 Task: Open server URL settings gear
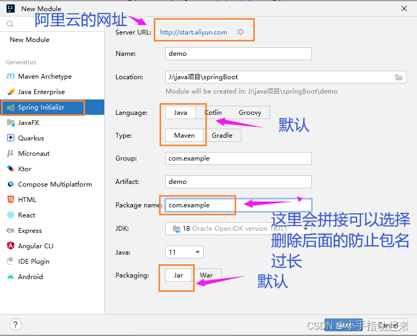coord(240,32)
